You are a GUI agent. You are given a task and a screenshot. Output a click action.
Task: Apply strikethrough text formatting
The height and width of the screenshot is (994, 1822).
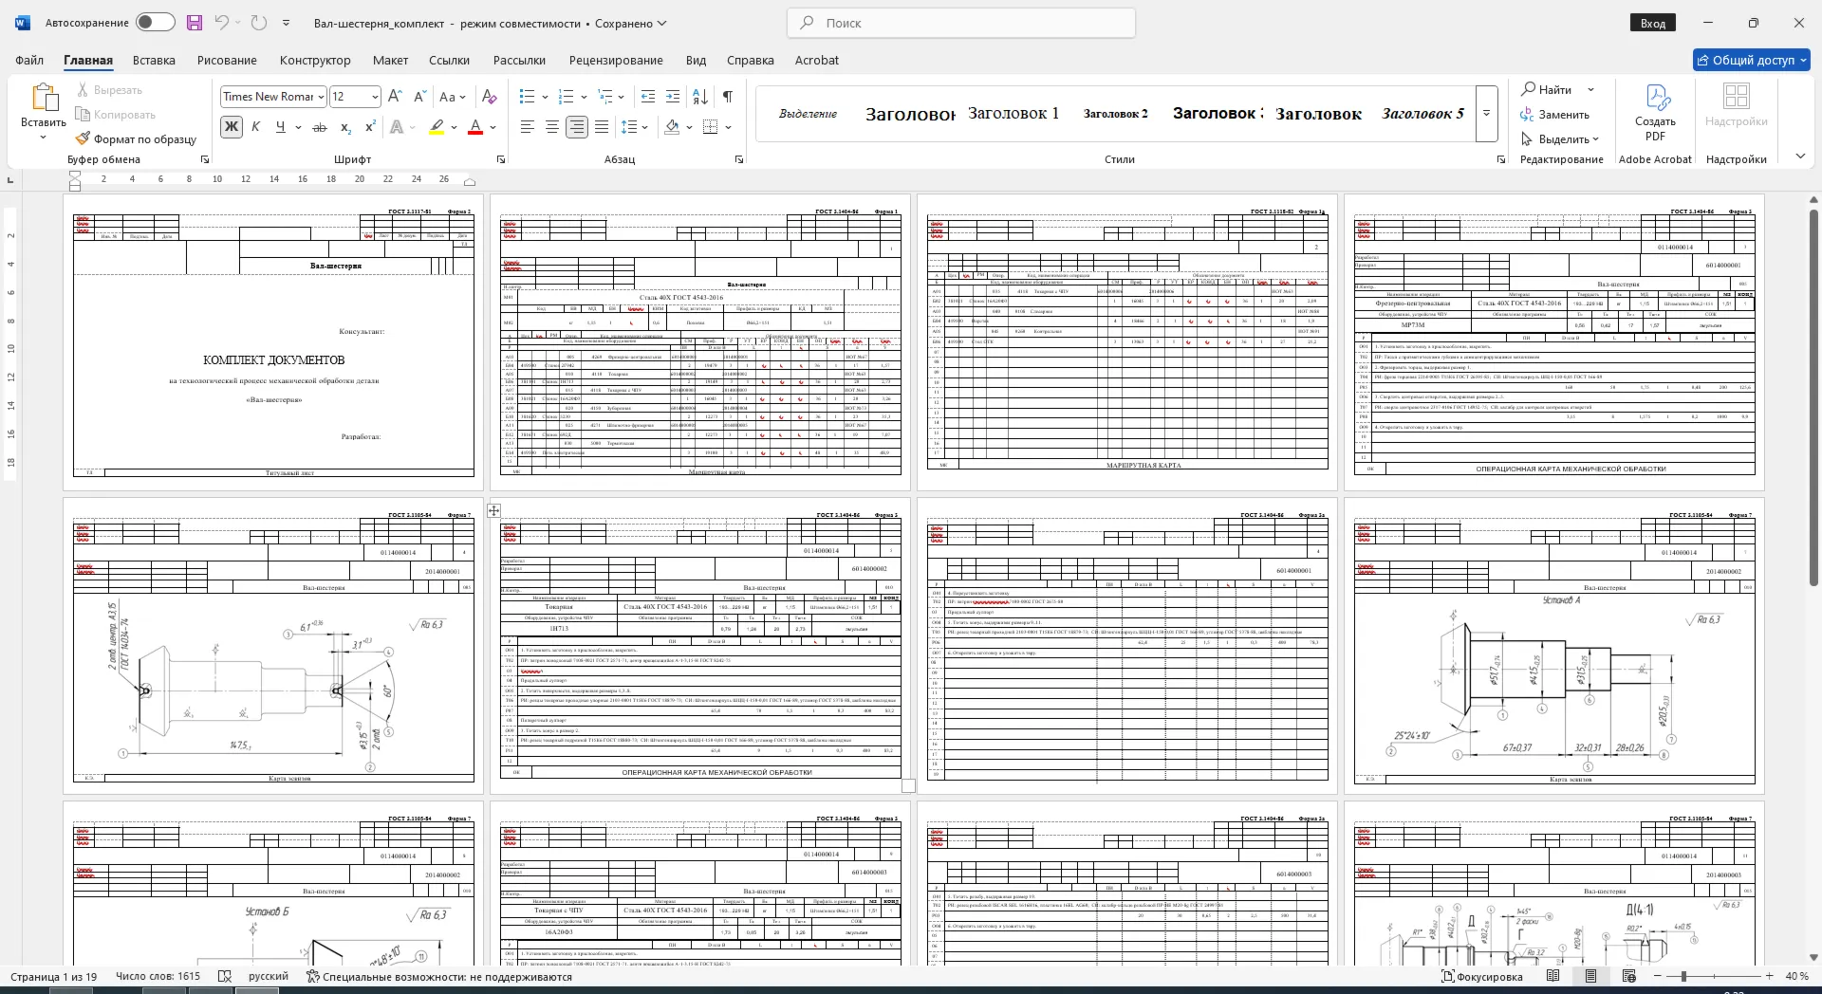click(320, 127)
